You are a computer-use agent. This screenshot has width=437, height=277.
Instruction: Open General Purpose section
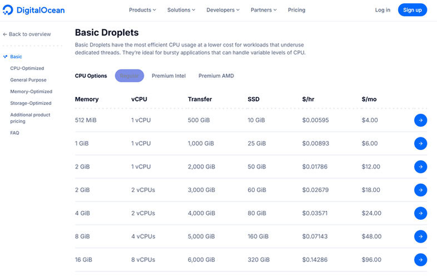point(28,80)
